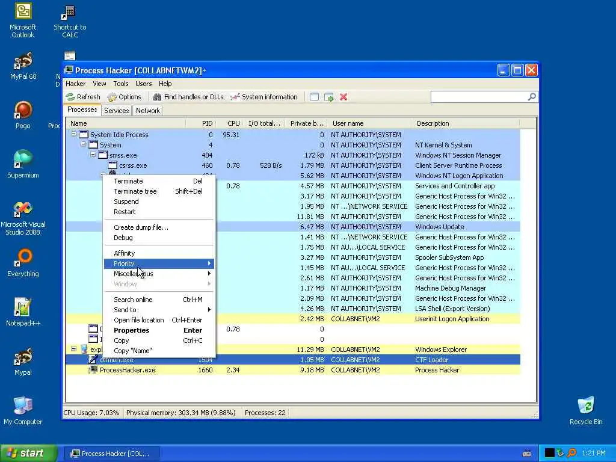The height and width of the screenshot is (462, 616).
Task: Expand the Send to submenu
Action: coord(159,310)
